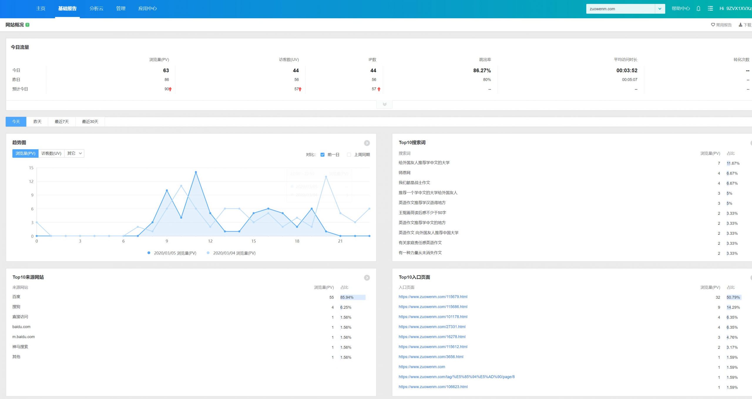Click the chart peak point at hour 11

[196, 172]
